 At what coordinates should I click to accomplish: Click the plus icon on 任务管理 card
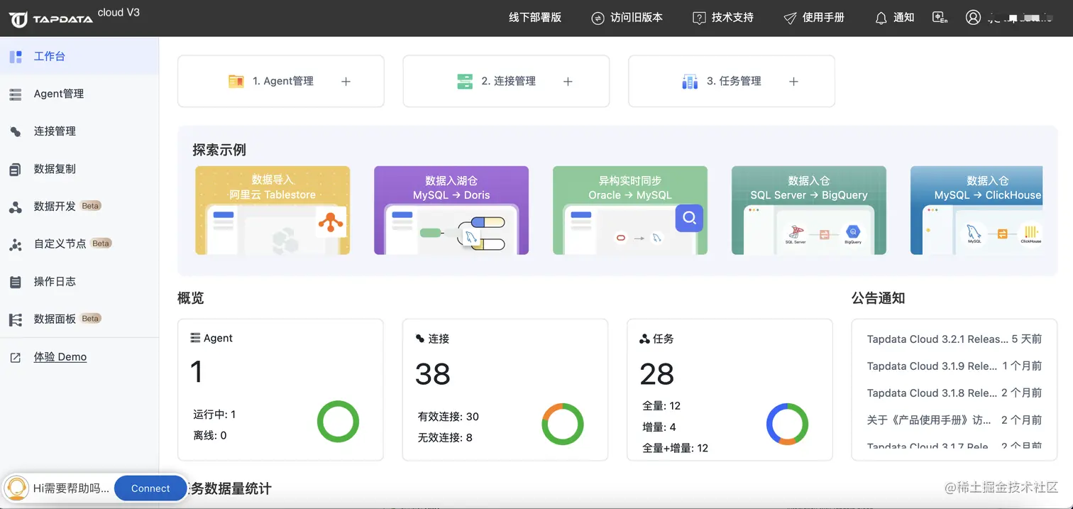click(793, 82)
